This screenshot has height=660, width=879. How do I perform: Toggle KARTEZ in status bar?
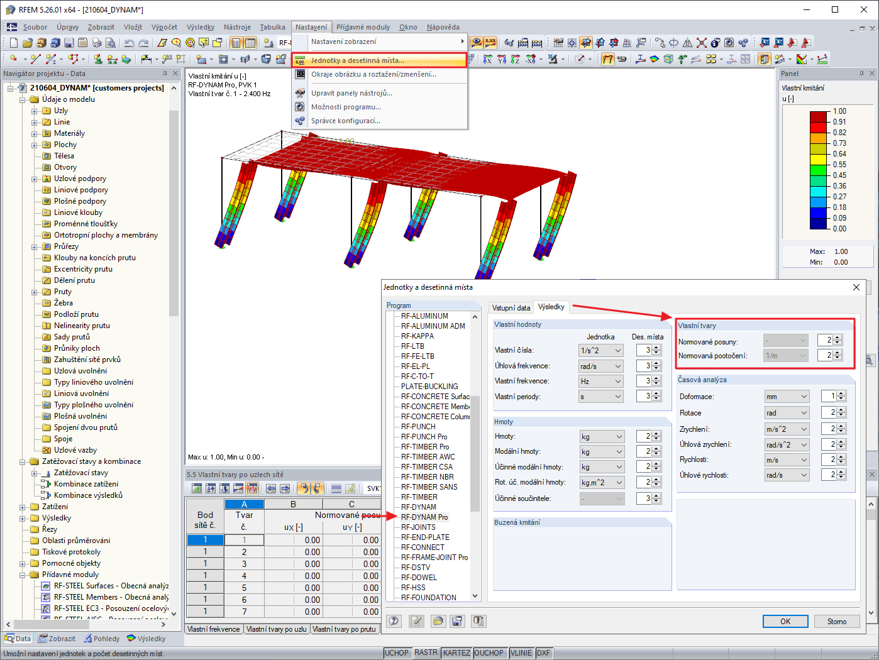[456, 653]
